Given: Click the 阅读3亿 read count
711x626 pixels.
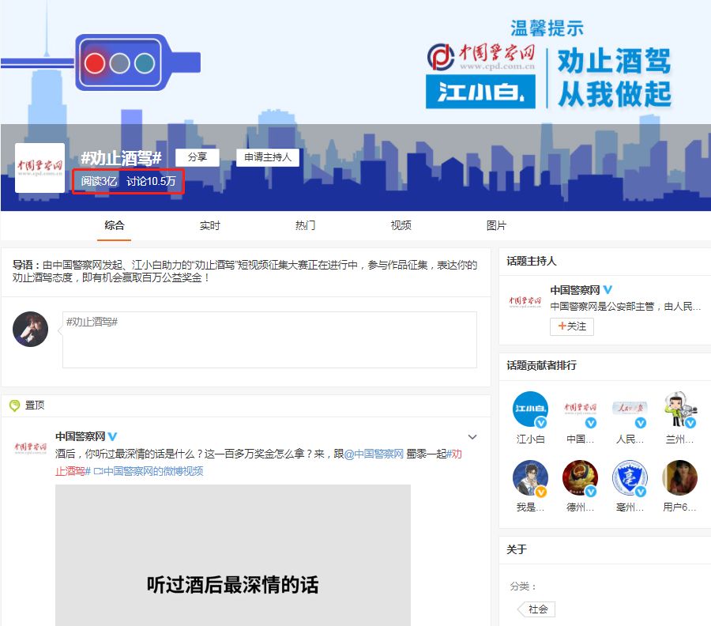Looking at the screenshot, I should pos(99,182).
